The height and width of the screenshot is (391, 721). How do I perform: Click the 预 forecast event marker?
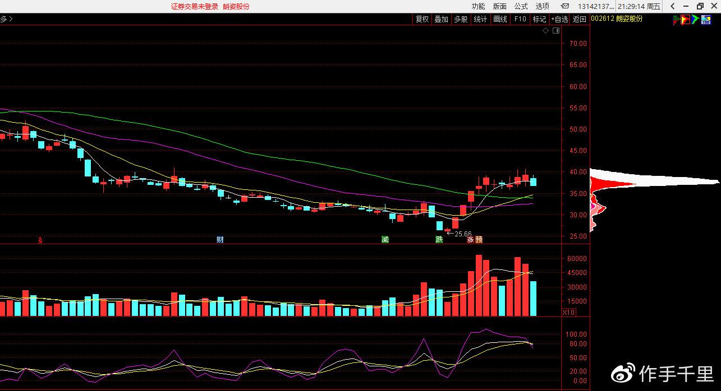[x=479, y=240]
